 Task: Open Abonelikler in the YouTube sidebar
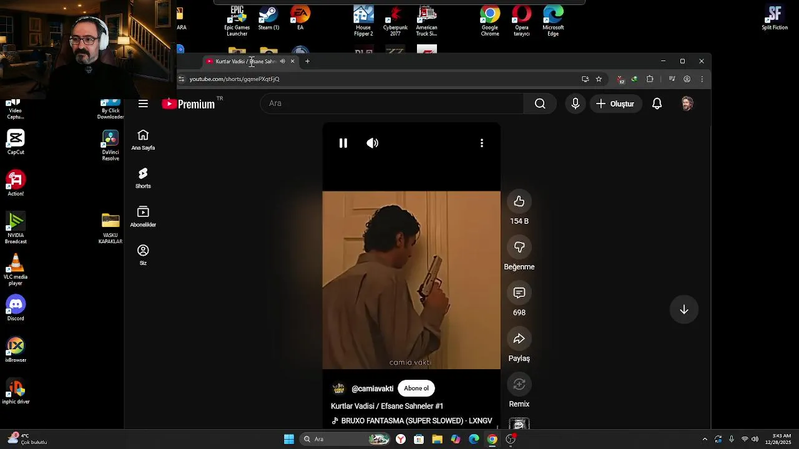click(x=143, y=217)
